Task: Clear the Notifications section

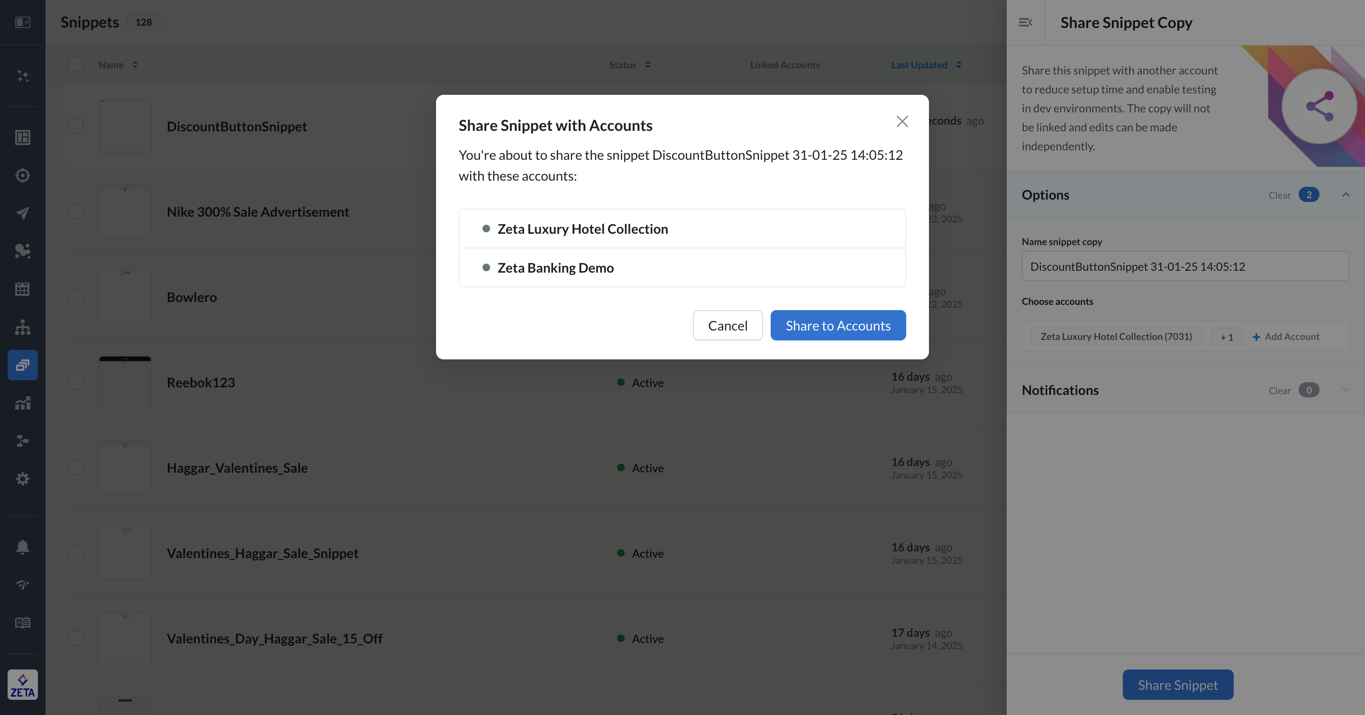Action: pos(1279,390)
